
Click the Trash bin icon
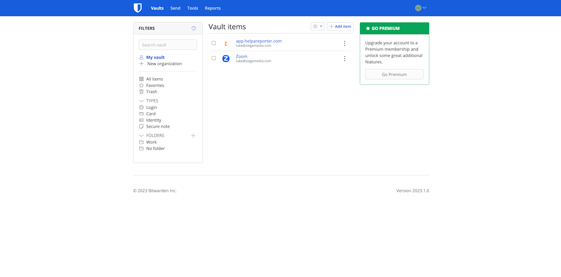[x=141, y=92]
